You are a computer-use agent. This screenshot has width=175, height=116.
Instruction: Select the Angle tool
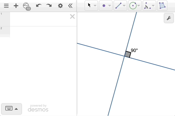147,5
